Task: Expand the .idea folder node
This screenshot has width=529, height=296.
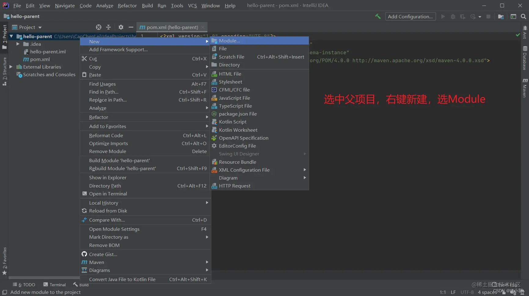Action: [x=18, y=44]
